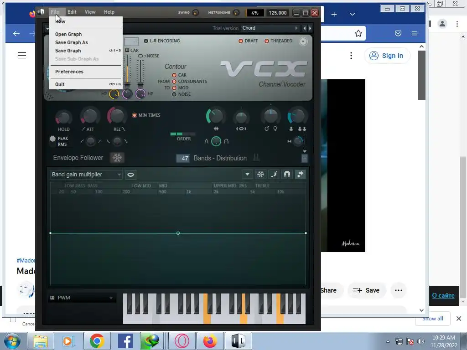Toggle Contour CAR radio LED
467x350 pixels.
pyautogui.click(x=174, y=75)
